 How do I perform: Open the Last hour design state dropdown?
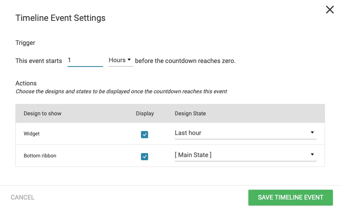coord(245,133)
